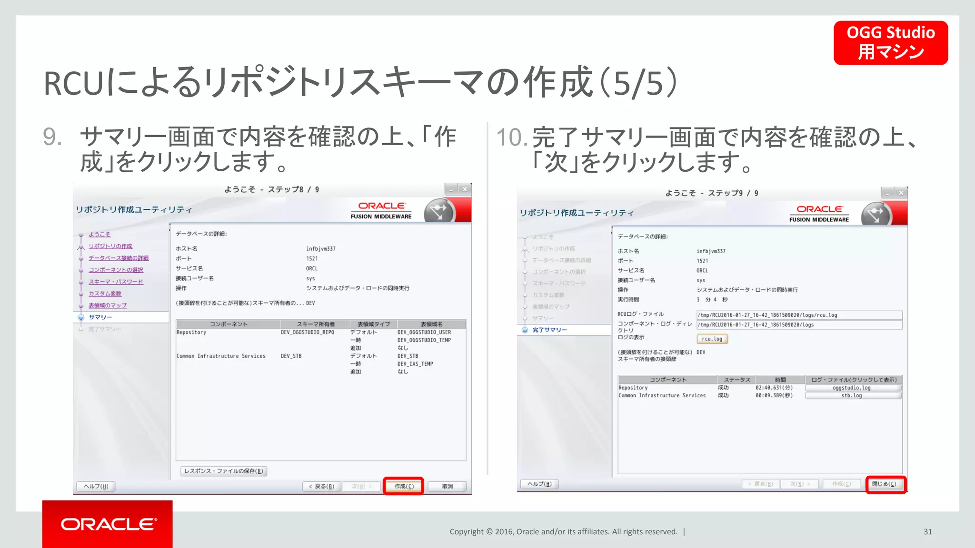Click 表領域タイプ column header
This screenshot has width=975, height=548.
374,324
